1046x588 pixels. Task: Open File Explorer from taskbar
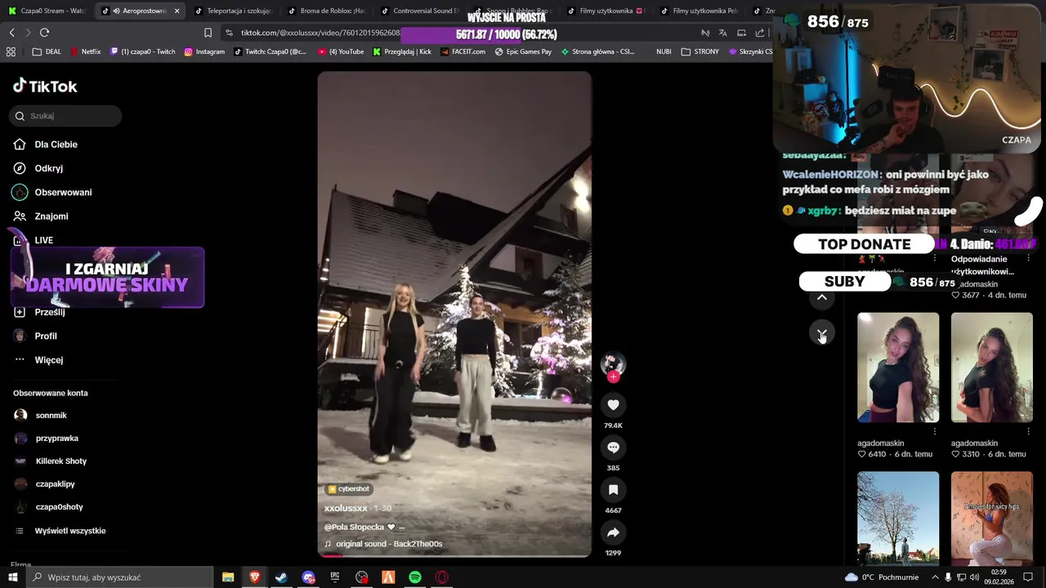[228, 577]
